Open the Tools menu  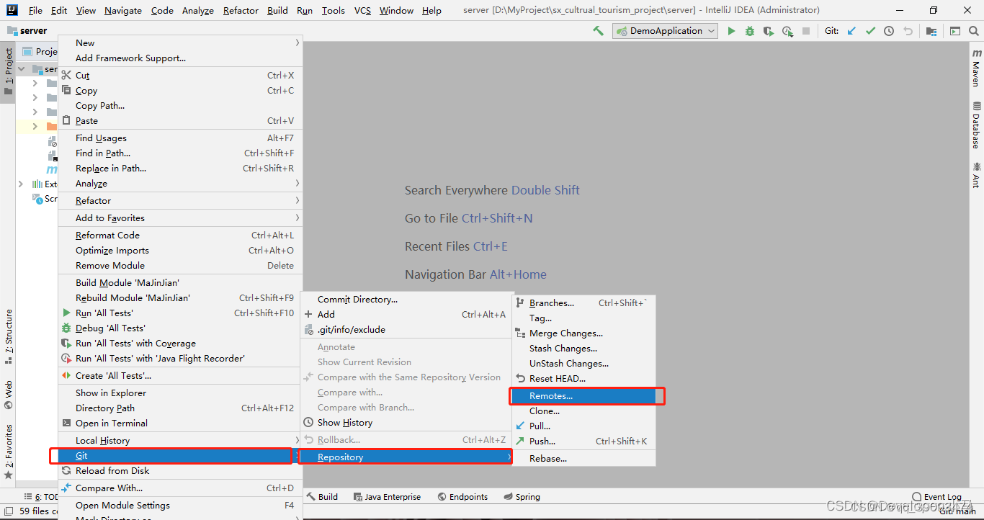[x=333, y=11]
